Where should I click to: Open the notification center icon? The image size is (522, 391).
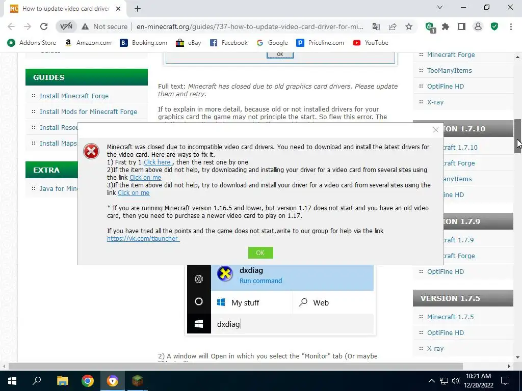(505, 381)
